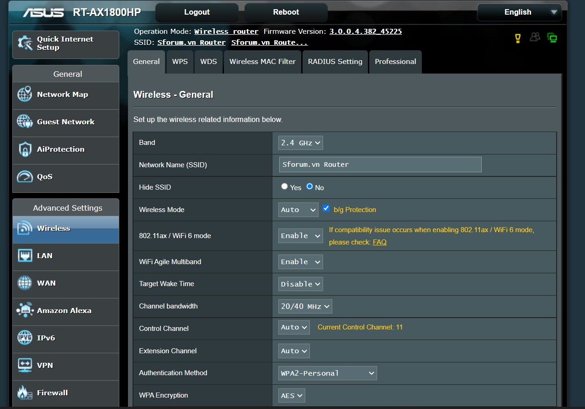Open the Wireless Mode dropdown
This screenshot has height=409, width=585.
tap(298, 210)
